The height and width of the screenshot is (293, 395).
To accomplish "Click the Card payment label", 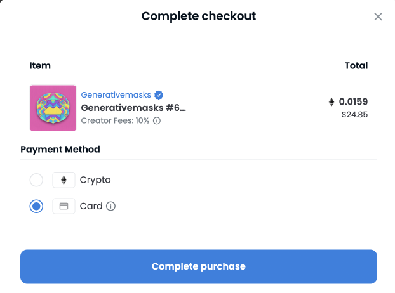I will point(91,206).
